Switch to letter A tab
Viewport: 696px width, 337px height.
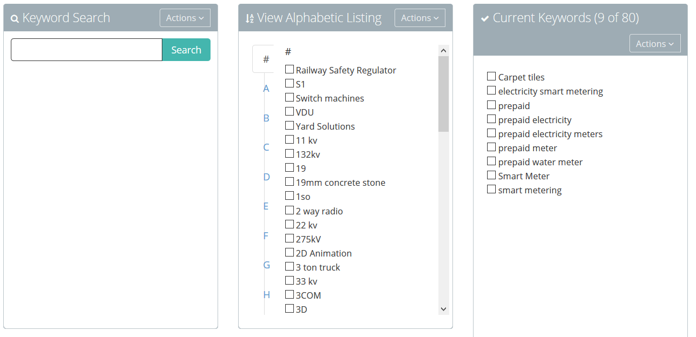(266, 89)
